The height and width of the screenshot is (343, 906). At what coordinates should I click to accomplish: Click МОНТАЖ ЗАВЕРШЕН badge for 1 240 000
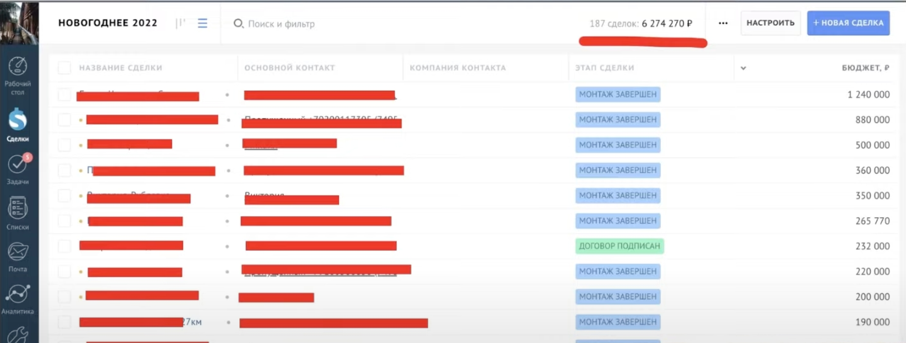click(x=618, y=94)
